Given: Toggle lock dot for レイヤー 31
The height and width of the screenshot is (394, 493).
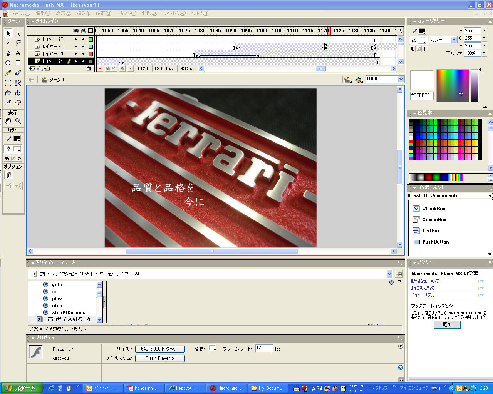Looking at the screenshot, I should [83, 47].
